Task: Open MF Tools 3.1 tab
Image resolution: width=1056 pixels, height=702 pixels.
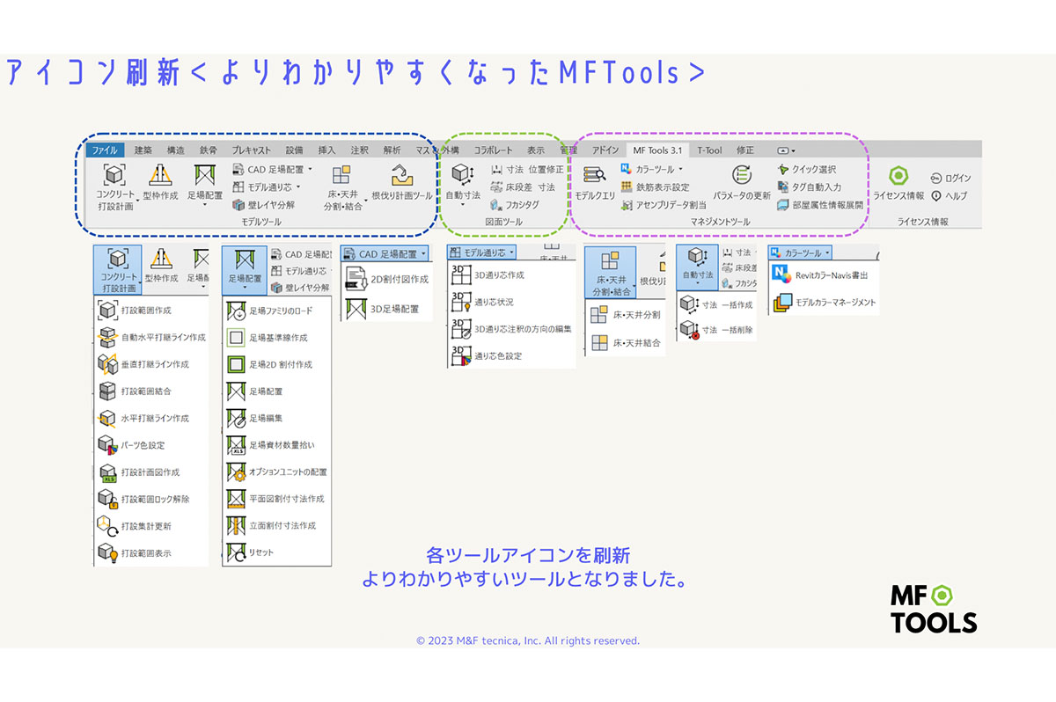Action: click(x=658, y=150)
